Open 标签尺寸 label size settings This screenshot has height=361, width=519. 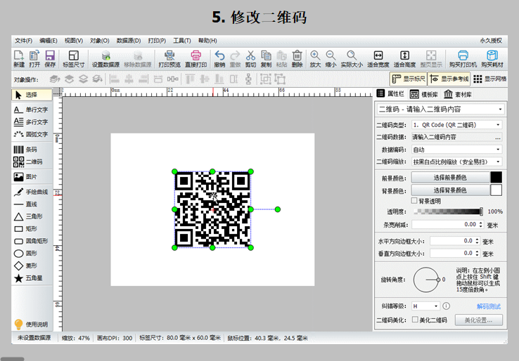pos(73,59)
